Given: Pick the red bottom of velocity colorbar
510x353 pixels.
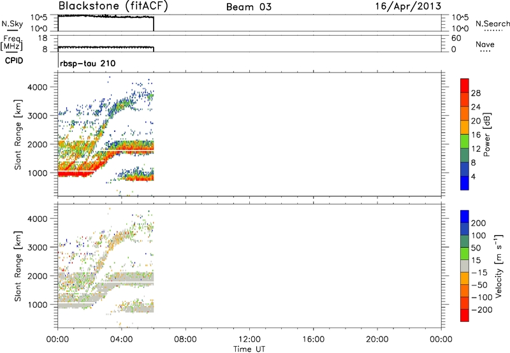Looking at the screenshot, I should tap(465, 315).
